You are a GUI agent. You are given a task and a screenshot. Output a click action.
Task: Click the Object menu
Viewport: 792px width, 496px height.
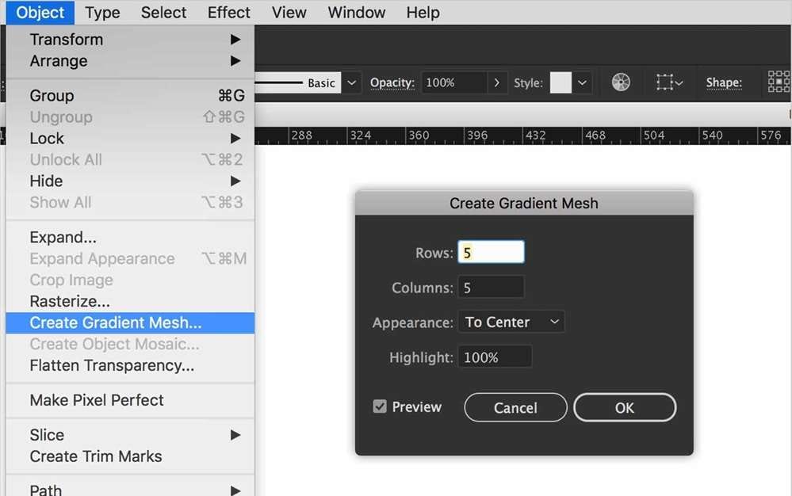click(x=40, y=12)
